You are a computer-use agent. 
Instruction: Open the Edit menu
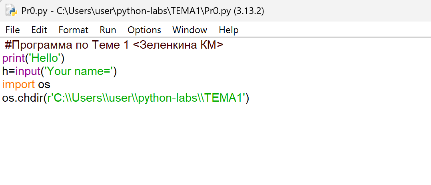point(39,30)
